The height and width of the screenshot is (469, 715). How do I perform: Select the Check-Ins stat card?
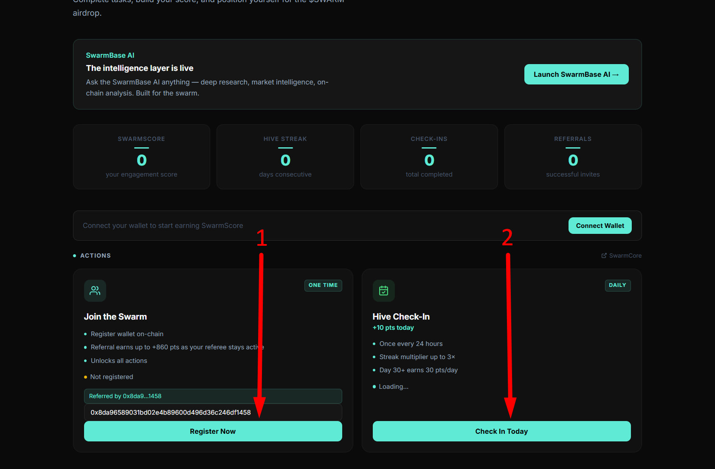tap(429, 157)
